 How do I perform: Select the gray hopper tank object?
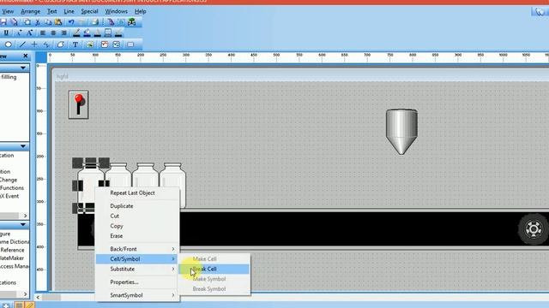tap(401, 132)
